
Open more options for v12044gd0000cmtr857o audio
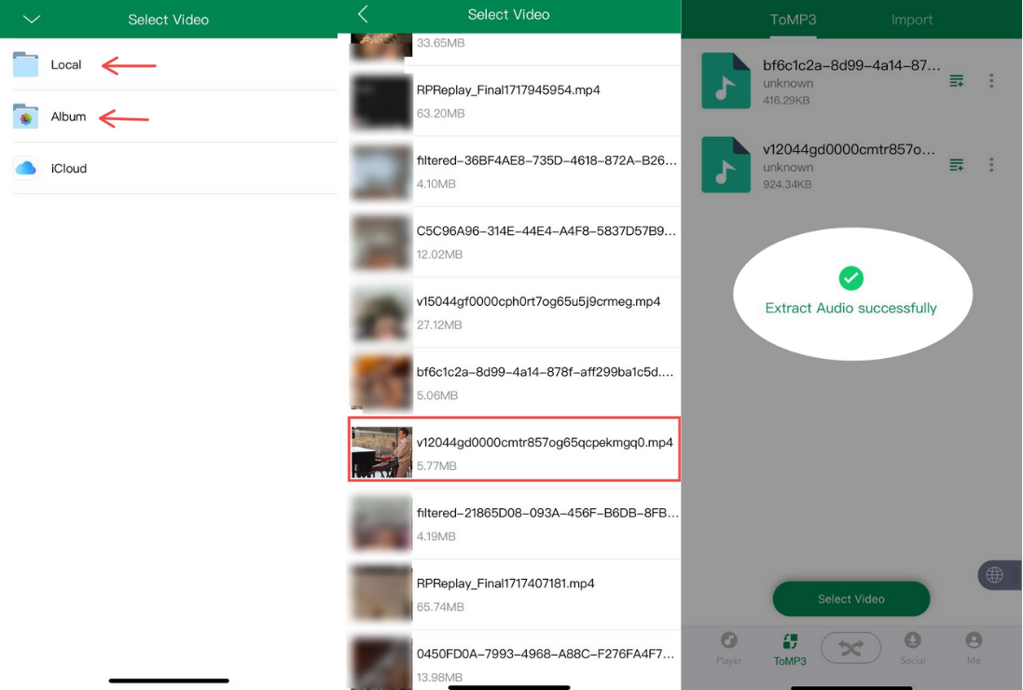click(991, 164)
